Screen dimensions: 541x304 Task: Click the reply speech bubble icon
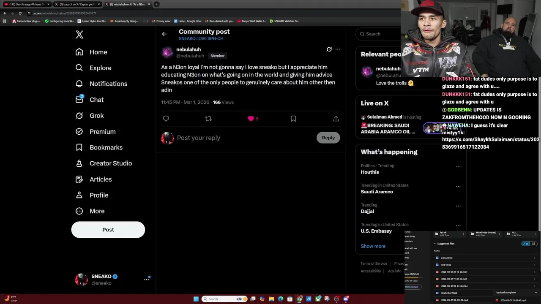click(166, 119)
